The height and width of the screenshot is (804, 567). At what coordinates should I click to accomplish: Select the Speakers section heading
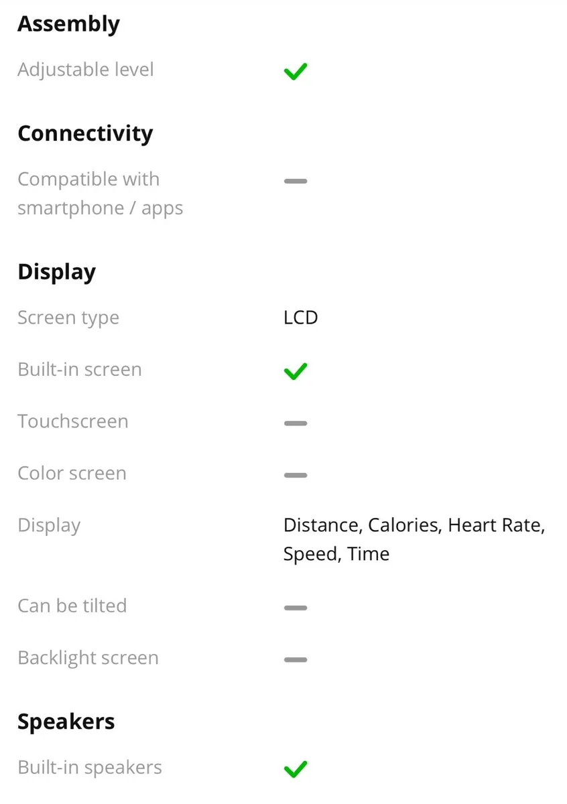pyautogui.click(x=66, y=722)
